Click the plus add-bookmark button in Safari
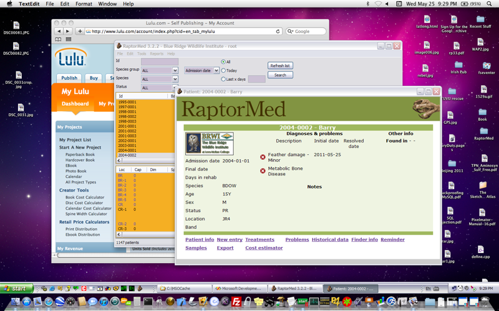This screenshot has height=311, width=499. coord(80,31)
